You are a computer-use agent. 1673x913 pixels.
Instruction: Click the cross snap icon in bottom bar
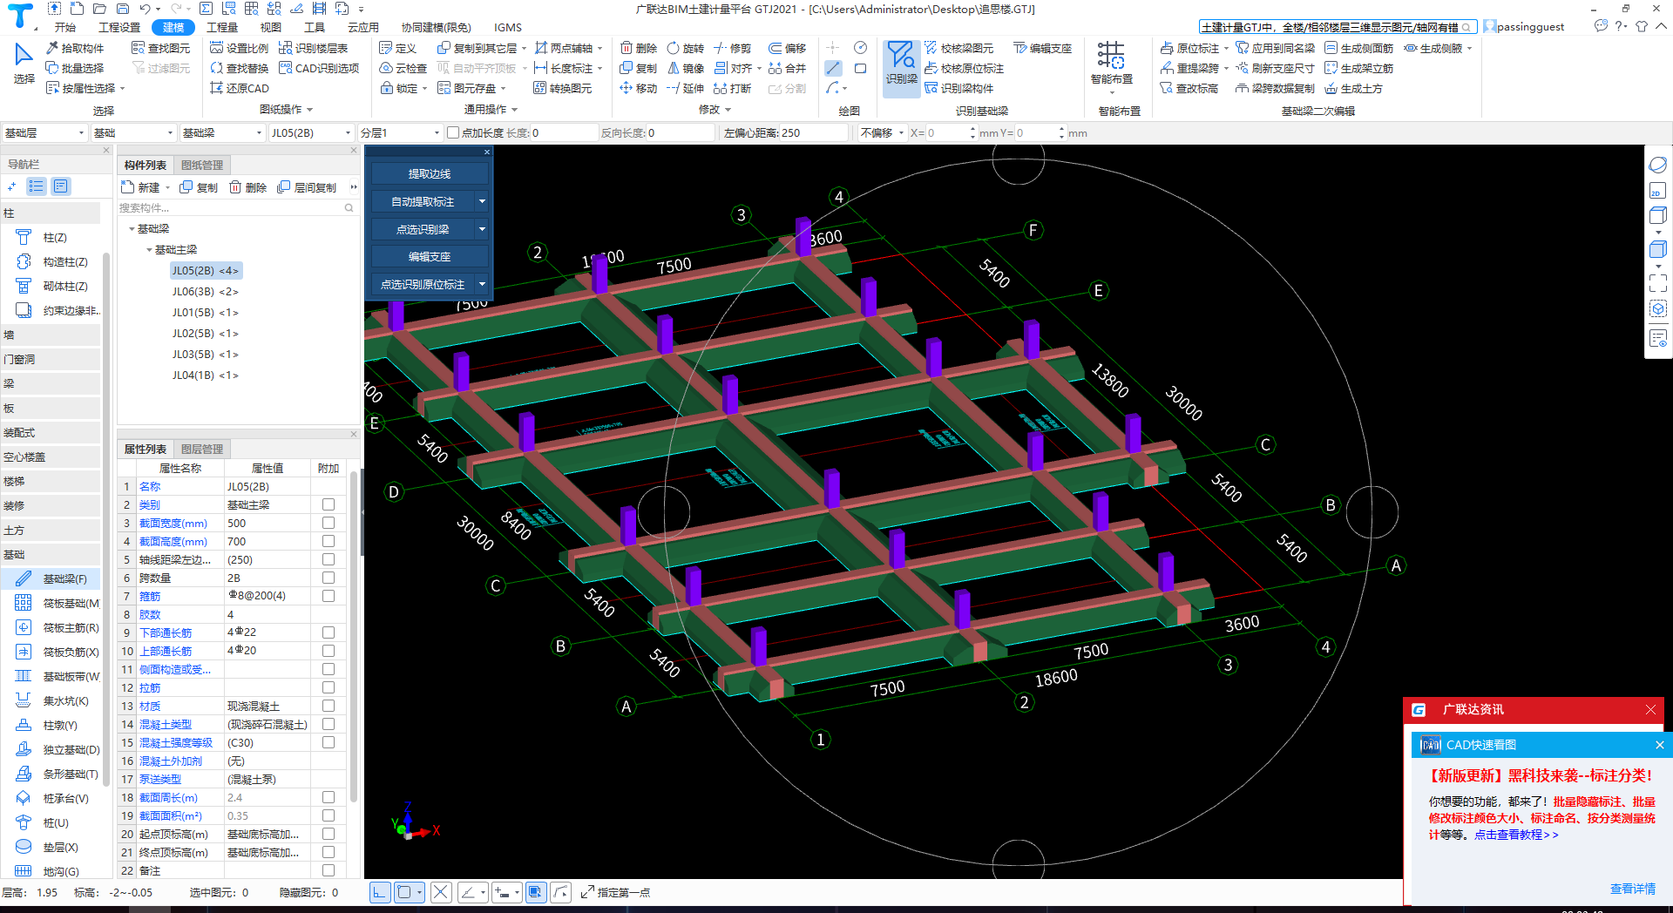click(441, 892)
